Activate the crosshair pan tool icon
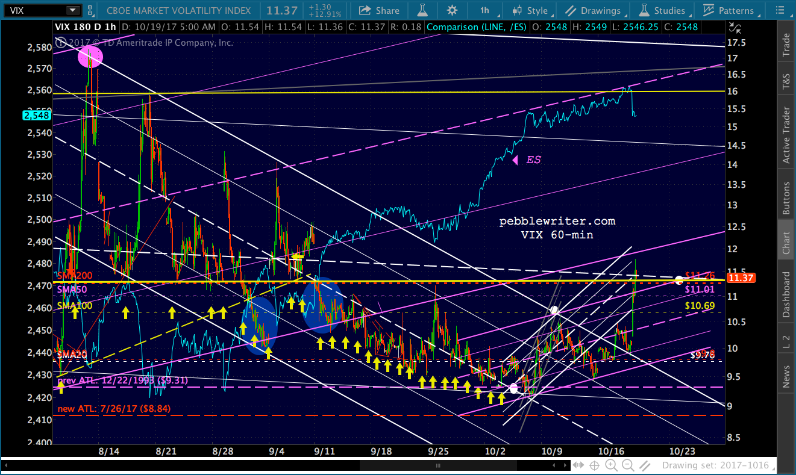 pos(595,465)
